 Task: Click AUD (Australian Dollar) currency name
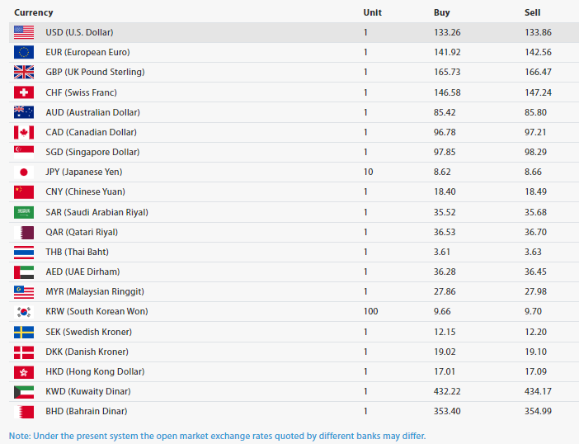(92, 112)
